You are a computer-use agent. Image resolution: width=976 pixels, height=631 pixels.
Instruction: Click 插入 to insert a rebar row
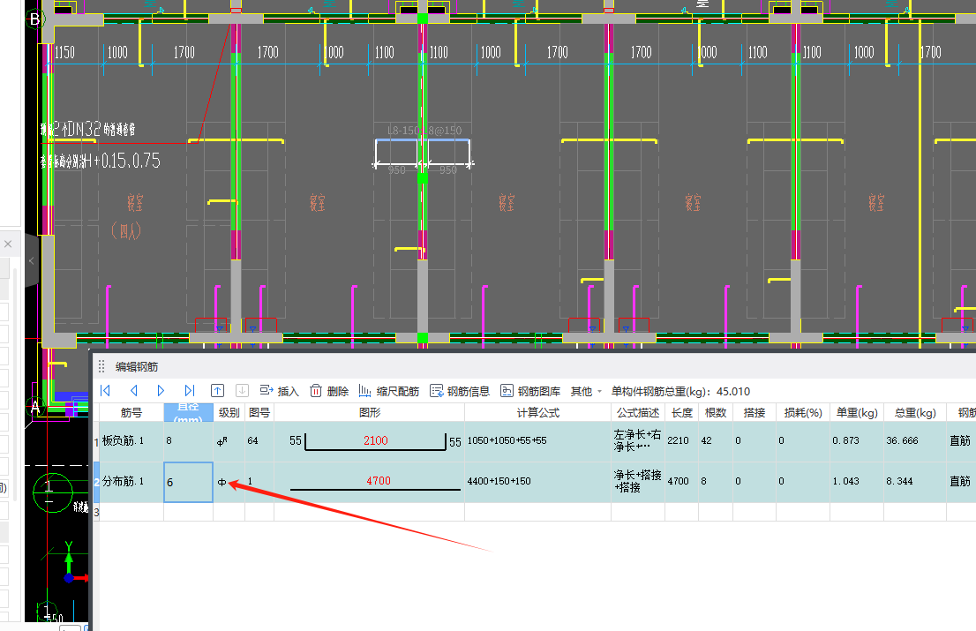pos(280,391)
